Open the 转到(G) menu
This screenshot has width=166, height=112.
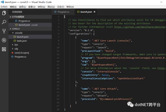[x=41, y=7]
